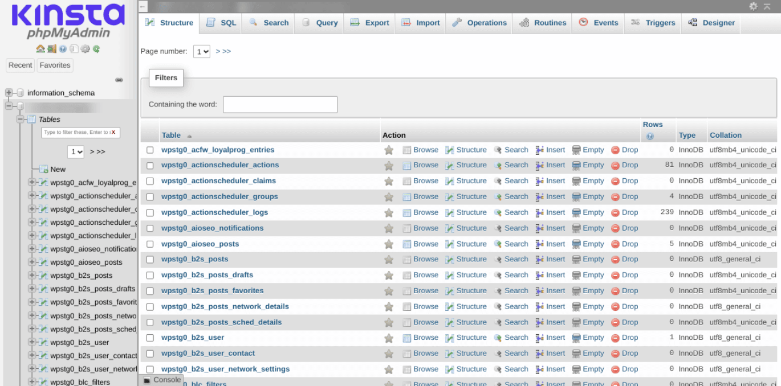Expand the information_schema database node
The width and height of the screenshot is (781, 386).
coord(8,93)
